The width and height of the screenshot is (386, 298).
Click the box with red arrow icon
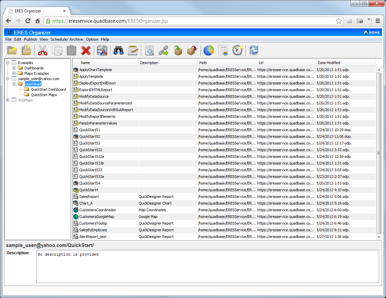[x=192, y=50]
